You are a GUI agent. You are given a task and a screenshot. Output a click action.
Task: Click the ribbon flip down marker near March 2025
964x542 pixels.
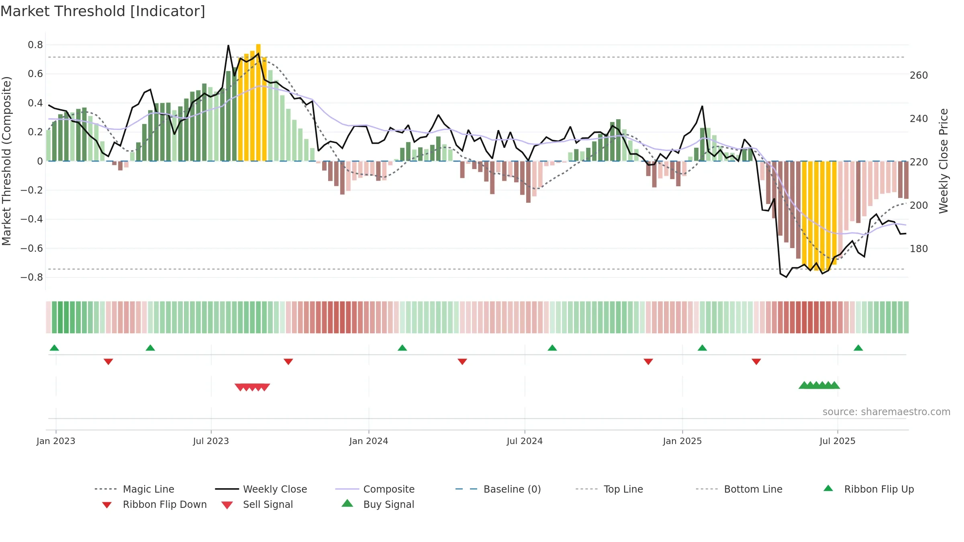(x=756, y=362)
